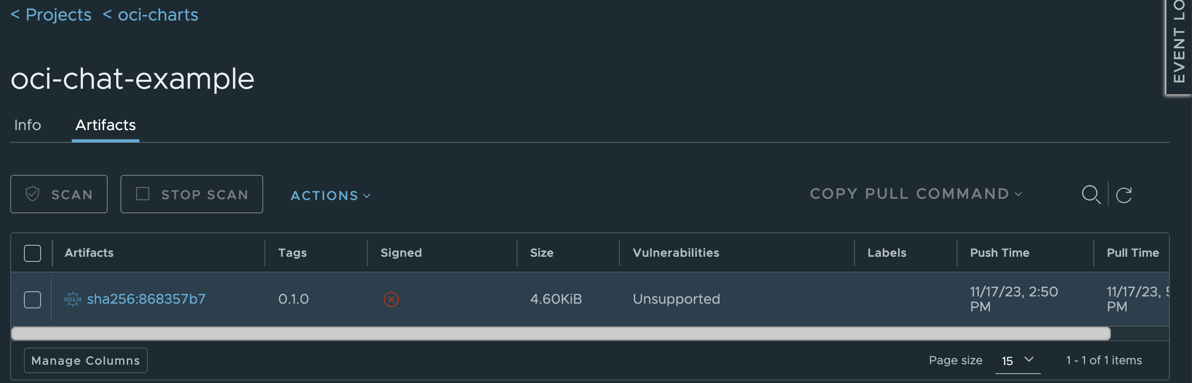The width and height of the screenshot is (1192, 383).
Task: Click the shield icon on Scan button
Action: (32, 194)
